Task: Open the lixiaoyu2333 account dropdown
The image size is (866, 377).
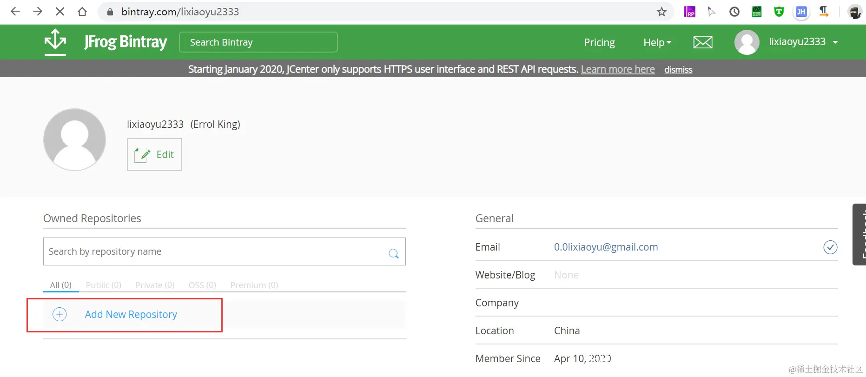Action: (803, 42)
